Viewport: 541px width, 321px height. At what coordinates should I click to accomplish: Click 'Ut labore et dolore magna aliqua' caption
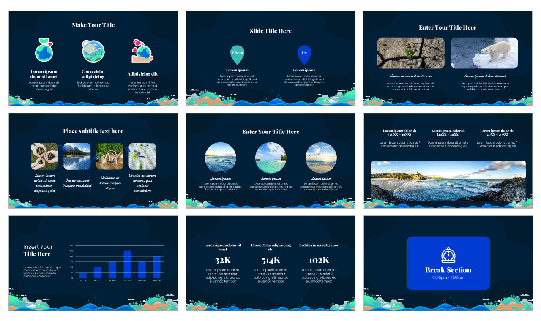[x=109, y=183]
